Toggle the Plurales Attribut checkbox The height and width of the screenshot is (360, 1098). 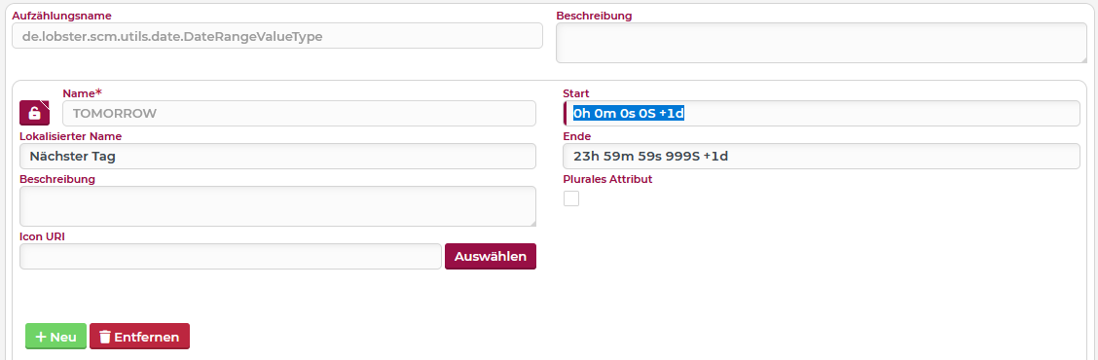point(571,198)
